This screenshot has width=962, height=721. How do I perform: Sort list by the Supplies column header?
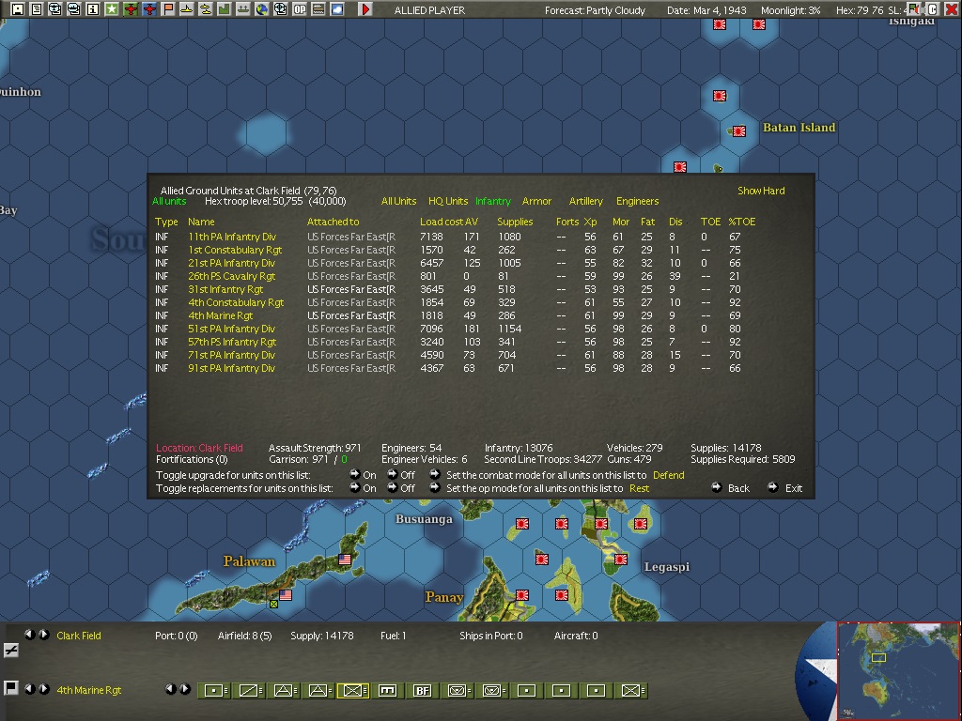515,222
